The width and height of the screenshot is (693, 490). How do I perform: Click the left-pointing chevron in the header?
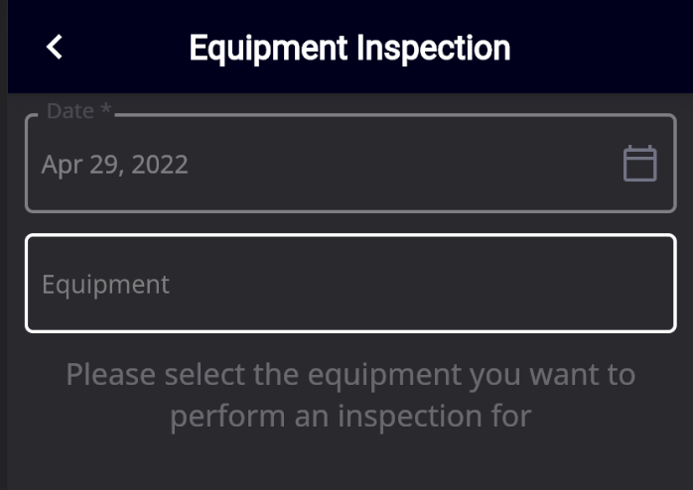click(x=55, y=47)
